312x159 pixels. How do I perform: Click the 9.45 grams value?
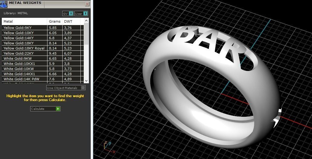tap(53, 53)
